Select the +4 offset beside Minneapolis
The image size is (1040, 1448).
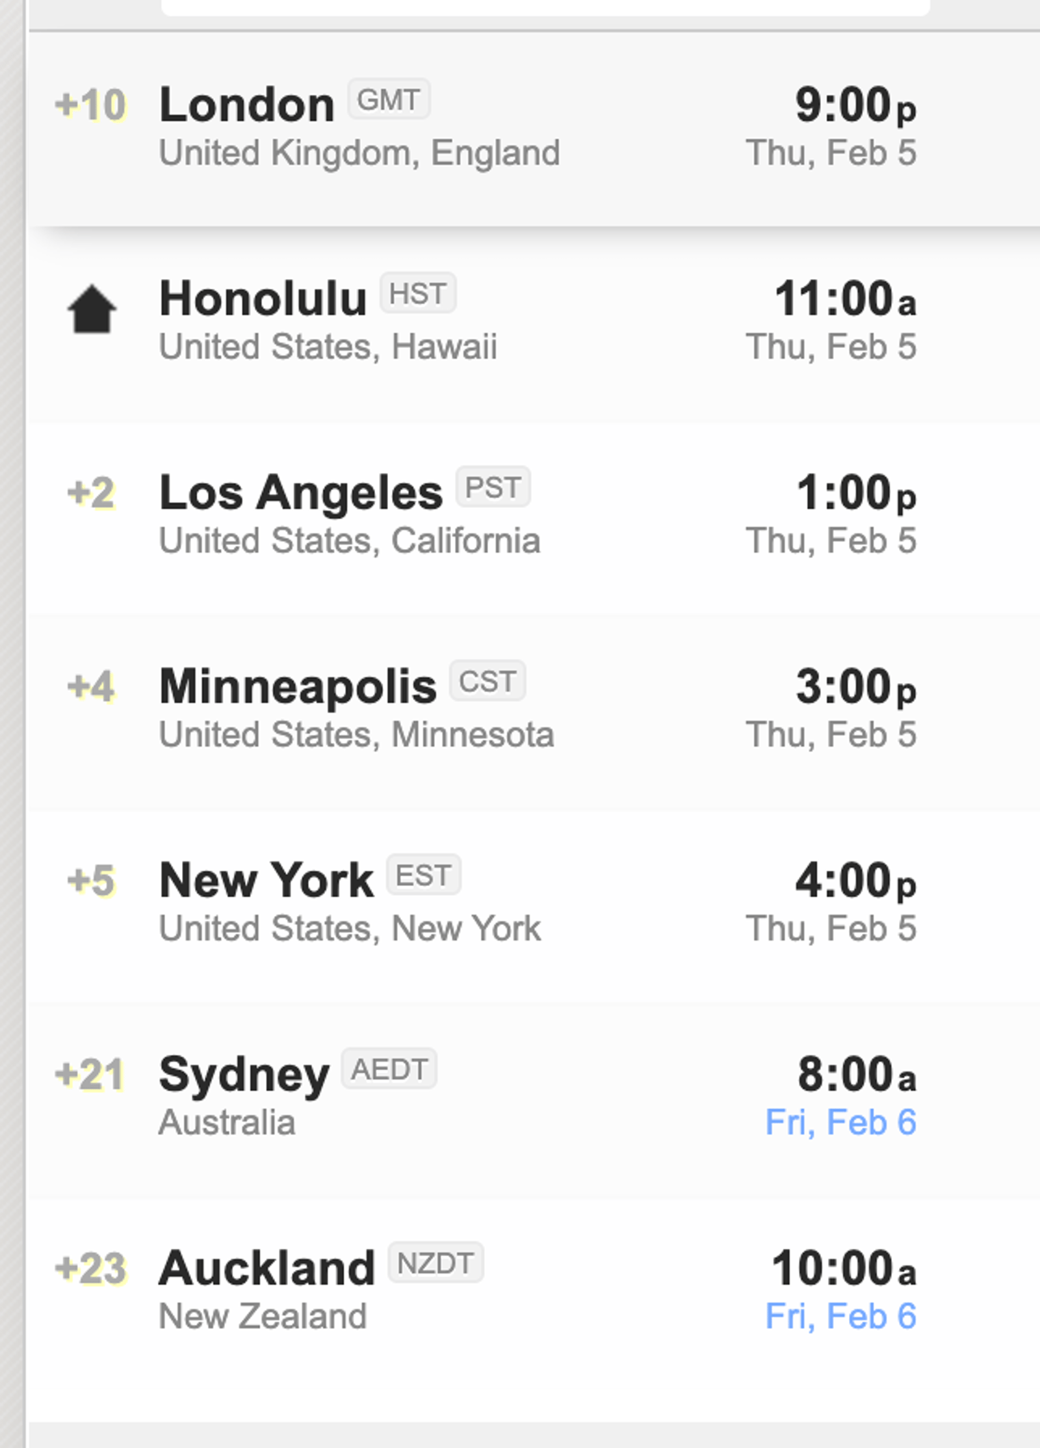92,686
